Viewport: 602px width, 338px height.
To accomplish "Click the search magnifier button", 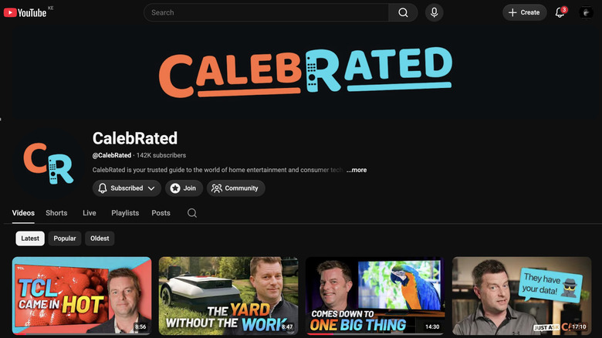I will tap(403, 12).
